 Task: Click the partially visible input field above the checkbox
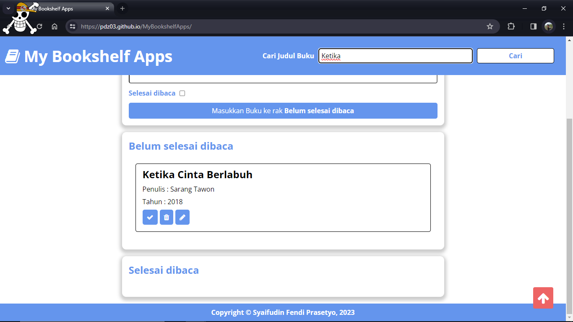point(283,79)
